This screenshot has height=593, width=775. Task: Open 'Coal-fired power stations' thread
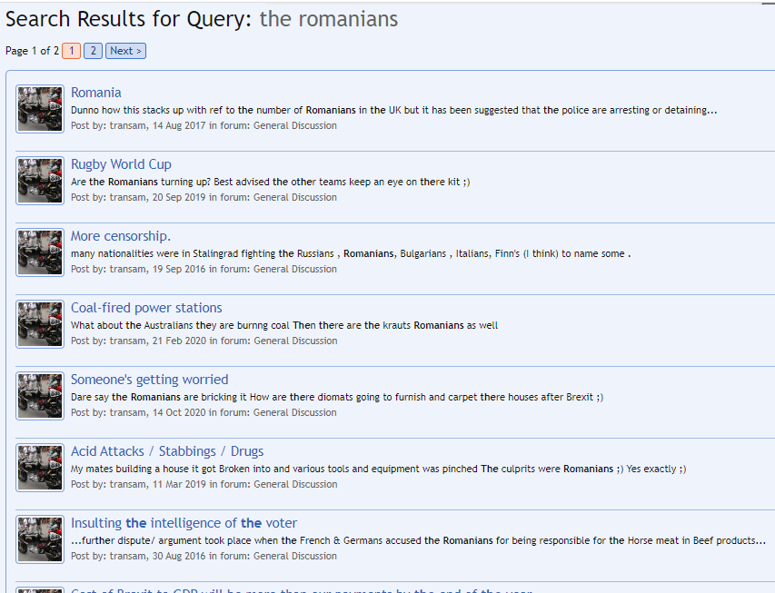(146, 308)
